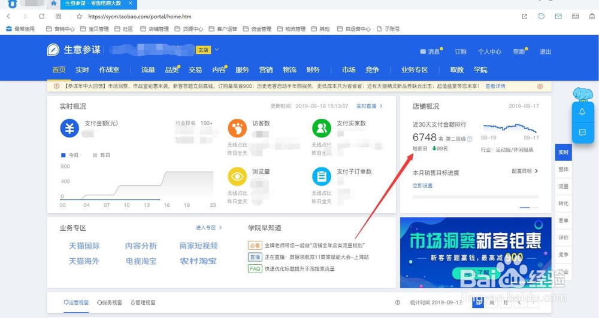Open the 必看 article on 店铺全年品类流量规划
Image resolution: width=599 pixels, height=318 pixels.
306,246
